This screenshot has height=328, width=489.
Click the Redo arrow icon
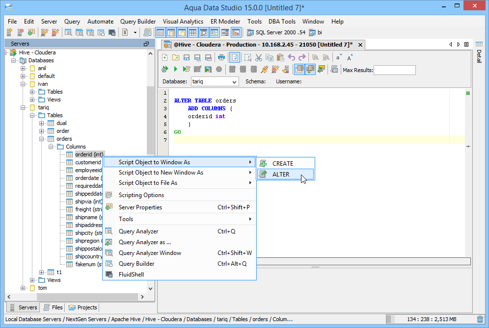click(x=302, y=58)
